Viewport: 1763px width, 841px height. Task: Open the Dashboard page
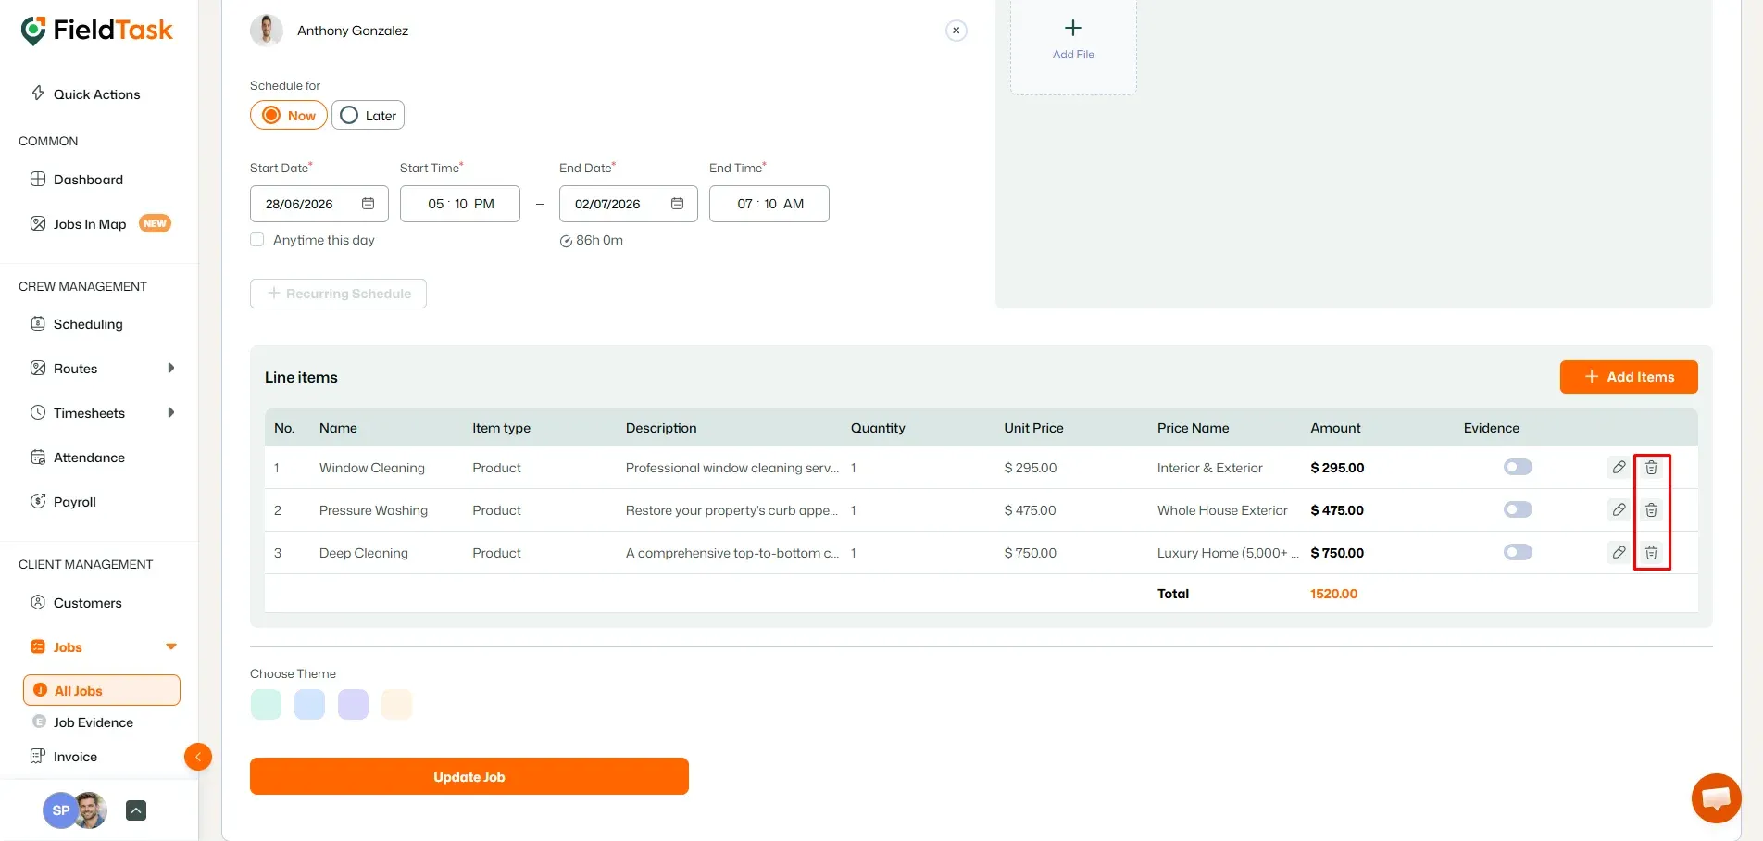pyautogui.click(x=88, y=180)
